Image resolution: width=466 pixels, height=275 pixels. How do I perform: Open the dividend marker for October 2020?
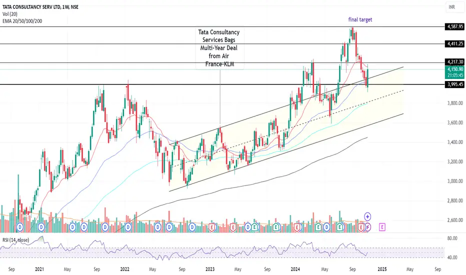(20, 227)
